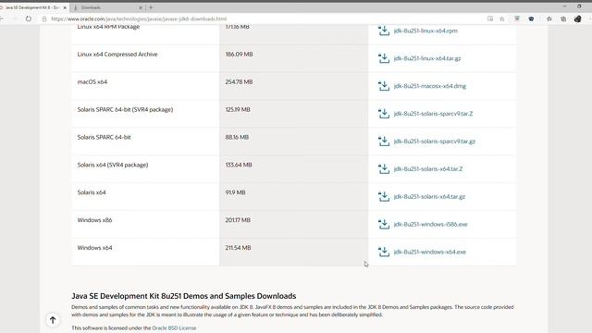Click the '125.19 MB' file size cell
592x333 pixels.
coord(238,109)
